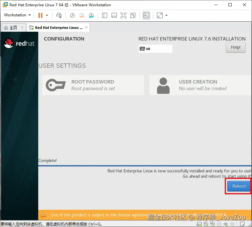Open the ROOT PASSWORD settings
The height and width of the screenshot is (227, 252).
[x=93, y=85]
